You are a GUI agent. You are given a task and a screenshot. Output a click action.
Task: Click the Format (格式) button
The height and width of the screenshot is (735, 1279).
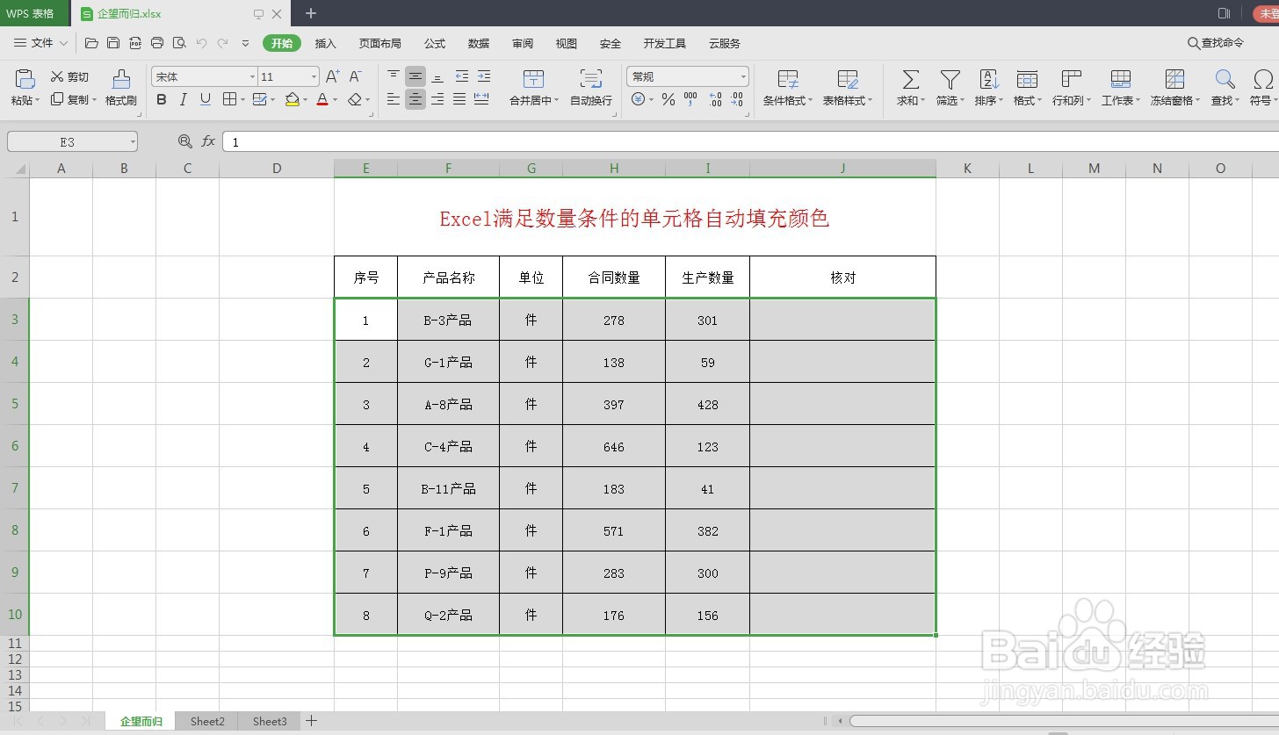point(1027,88)
